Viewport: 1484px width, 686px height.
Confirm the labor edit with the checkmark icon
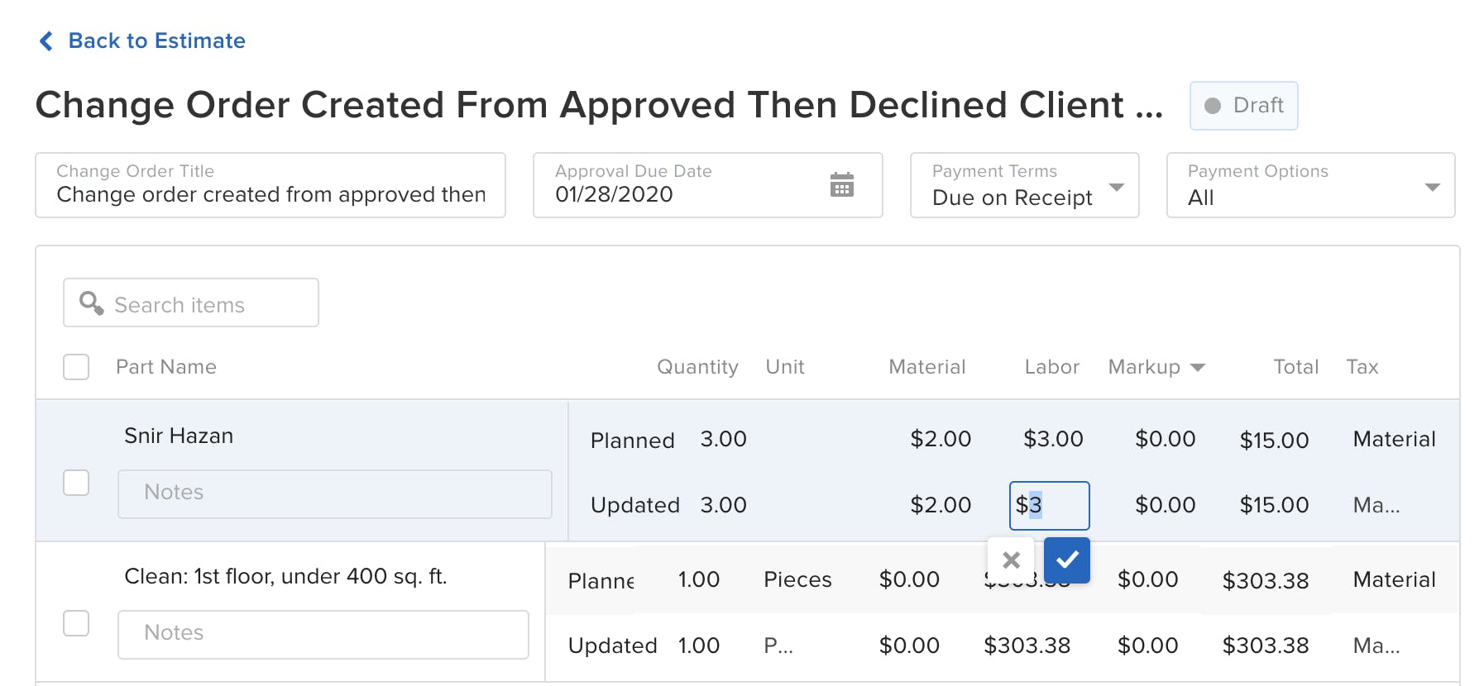[x=1067, y=560]
